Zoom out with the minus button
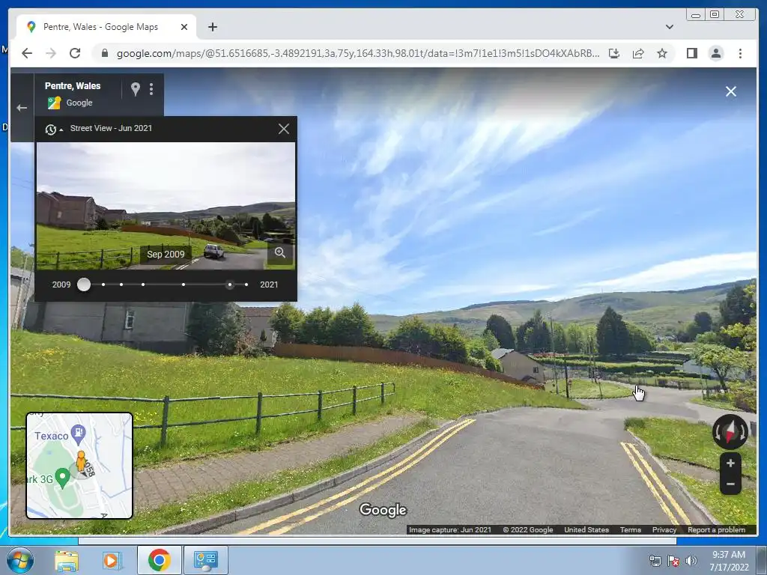 (x=730, y=484)
